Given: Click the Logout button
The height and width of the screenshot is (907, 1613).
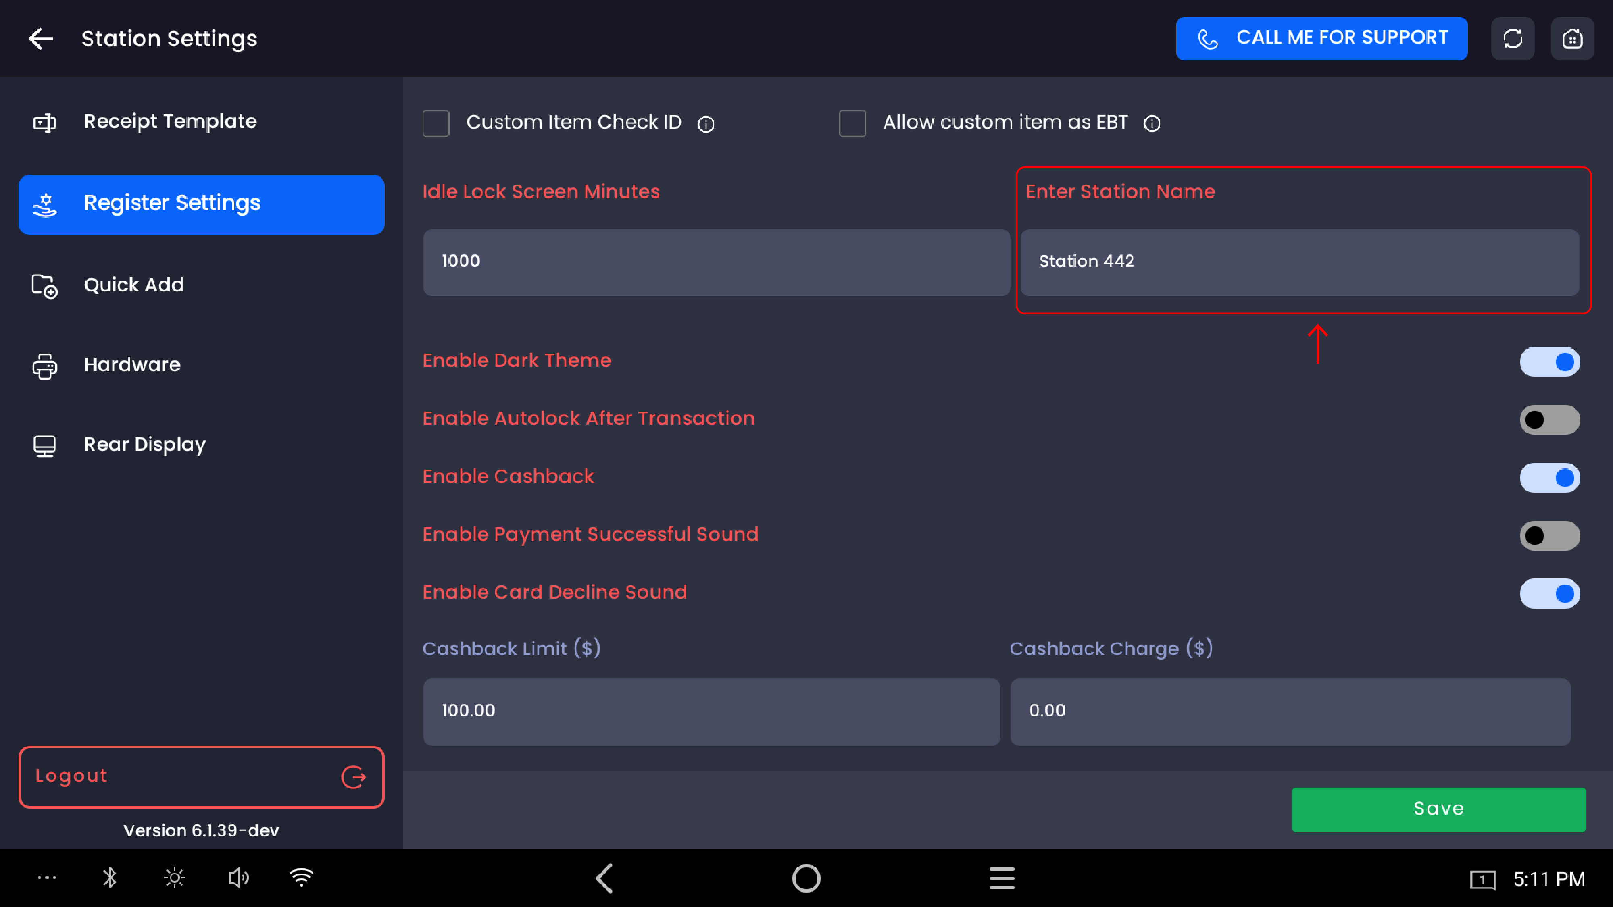Looking at the screenshot, I should (202, 777).
